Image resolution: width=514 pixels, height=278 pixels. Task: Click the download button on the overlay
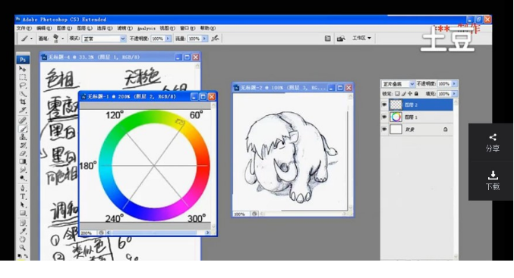coord(493,180)
